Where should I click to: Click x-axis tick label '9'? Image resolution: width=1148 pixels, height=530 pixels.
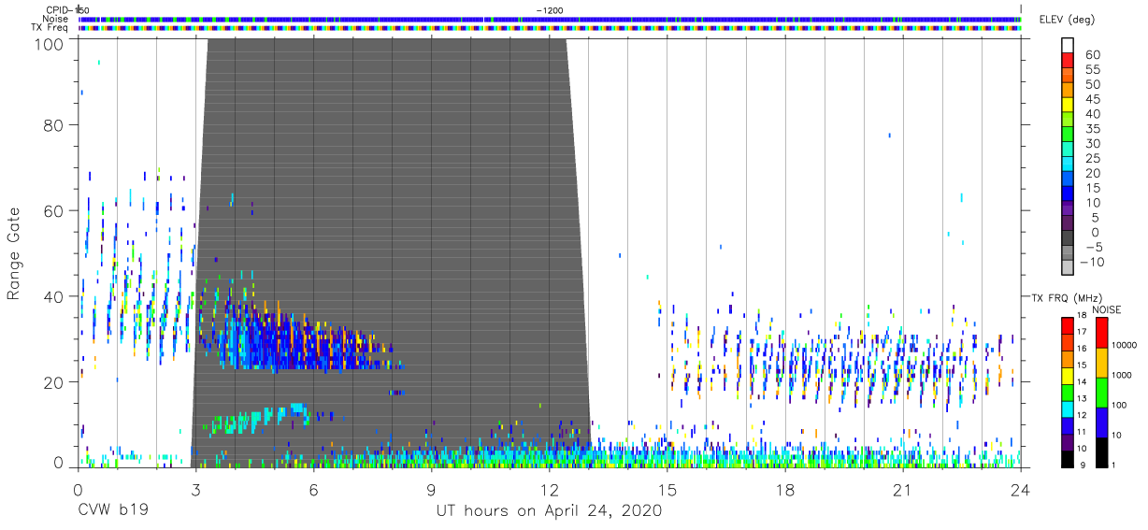tap(431, 489)
